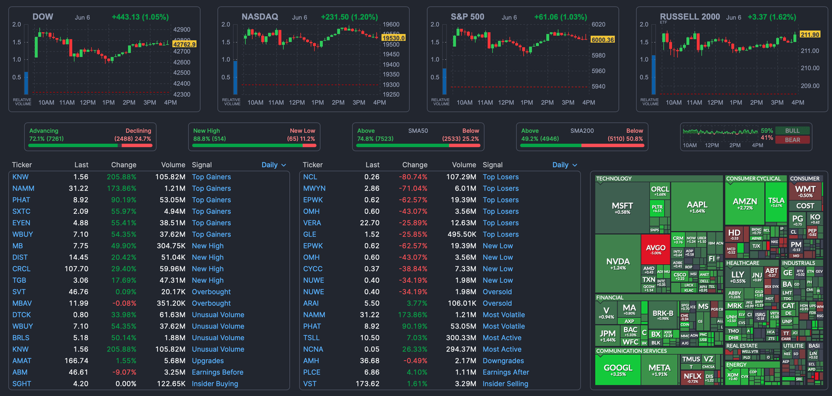Open the Top Losers signal in the GLE row
The image size is (832, 396).
[501, 234]
